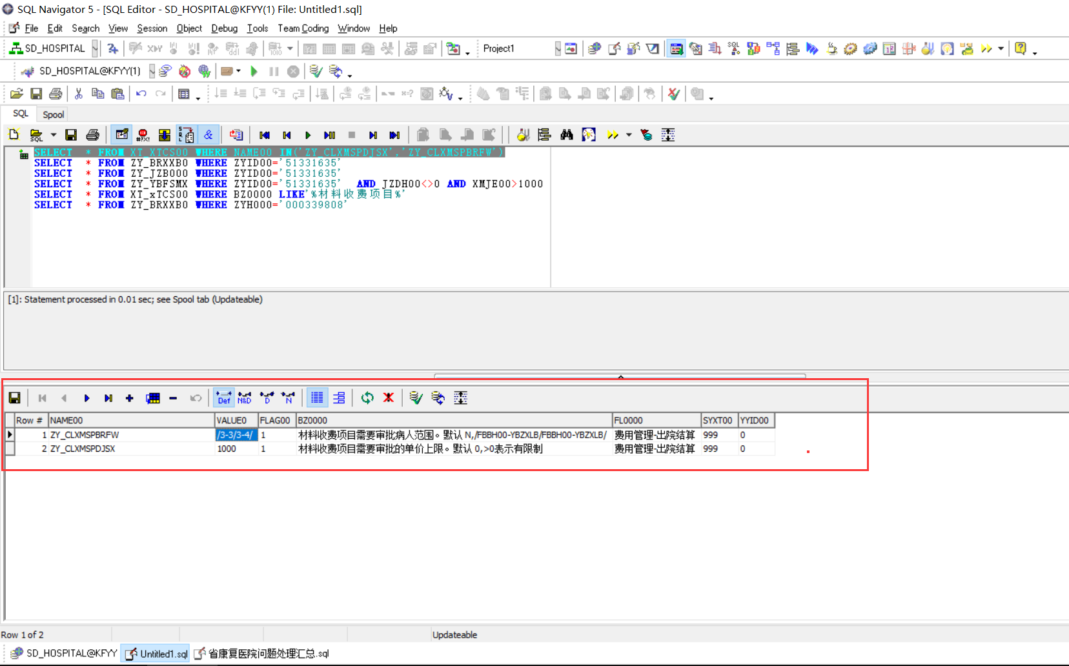1069x666 pixels.
Task: Create a new SQL script in editor toolbar
Action: click(14, 135)
